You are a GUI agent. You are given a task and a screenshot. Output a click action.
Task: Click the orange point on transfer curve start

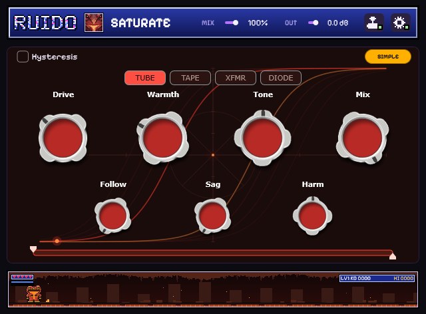(x=57, y=241)
